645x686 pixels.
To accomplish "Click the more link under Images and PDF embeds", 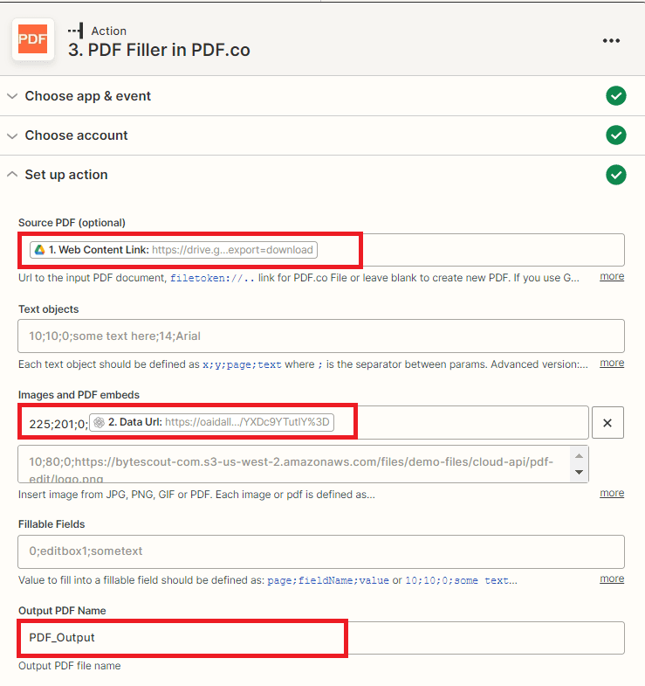I will (612, 493).
